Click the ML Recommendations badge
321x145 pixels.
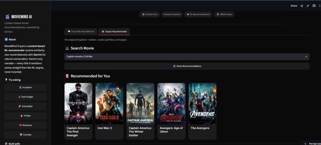(x=198, y=14)
